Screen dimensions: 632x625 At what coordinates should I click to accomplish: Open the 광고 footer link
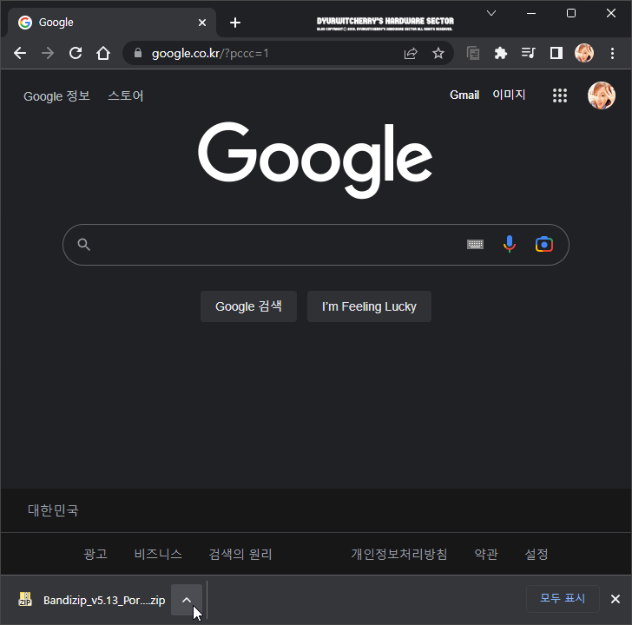coord(95,554)
